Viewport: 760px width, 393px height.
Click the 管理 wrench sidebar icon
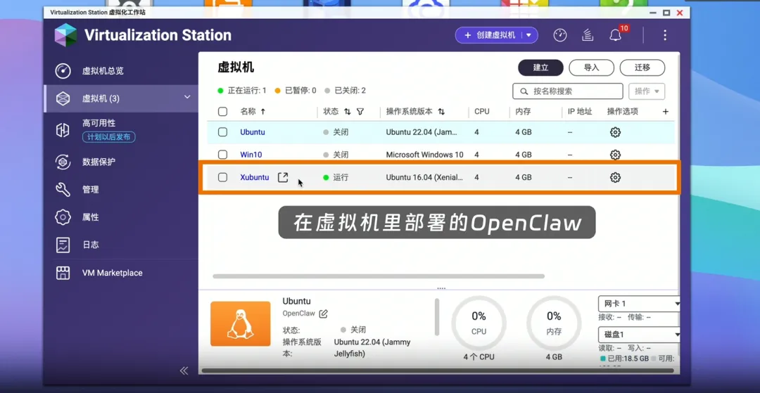[x=63, y=190]
